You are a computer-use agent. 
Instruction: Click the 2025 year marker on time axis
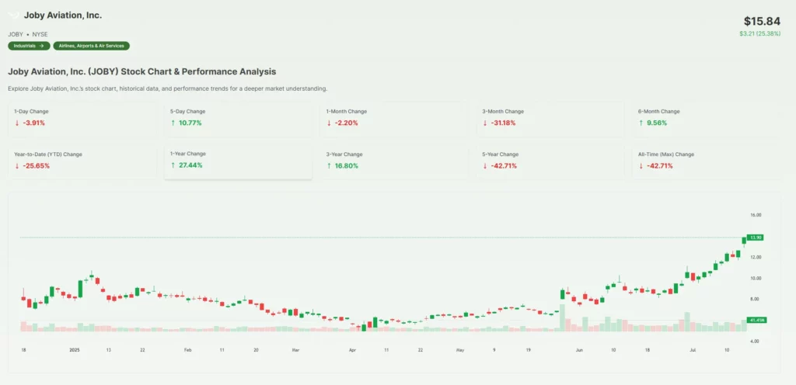pos(75,350)
